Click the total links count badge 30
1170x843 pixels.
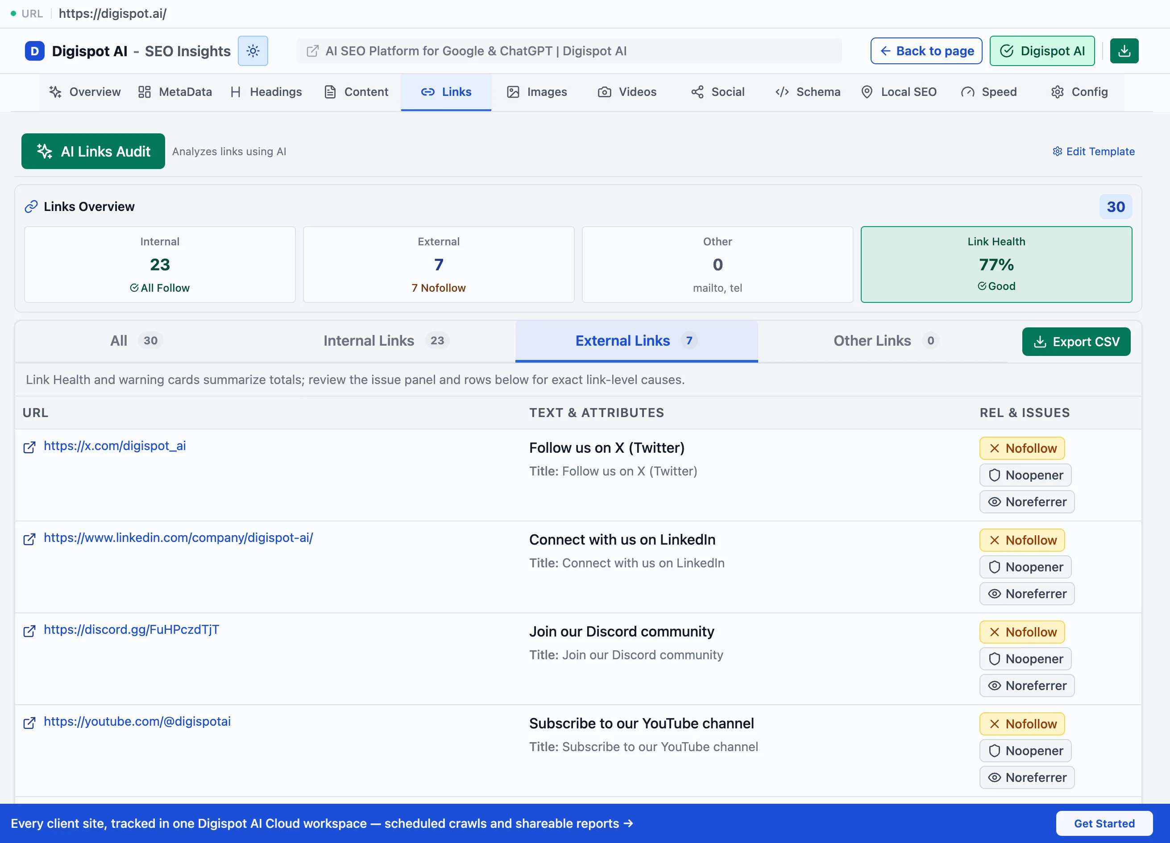click(x=1116, y=207)
